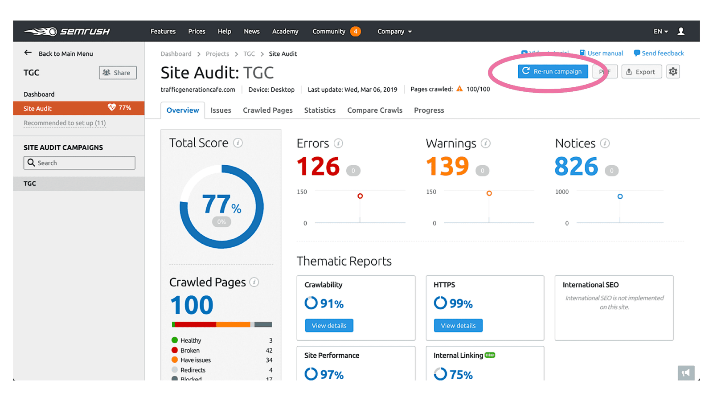This screenshot has height=401, width=713.
Task: Click the Total Score info icon
Action: pos(238,143)
